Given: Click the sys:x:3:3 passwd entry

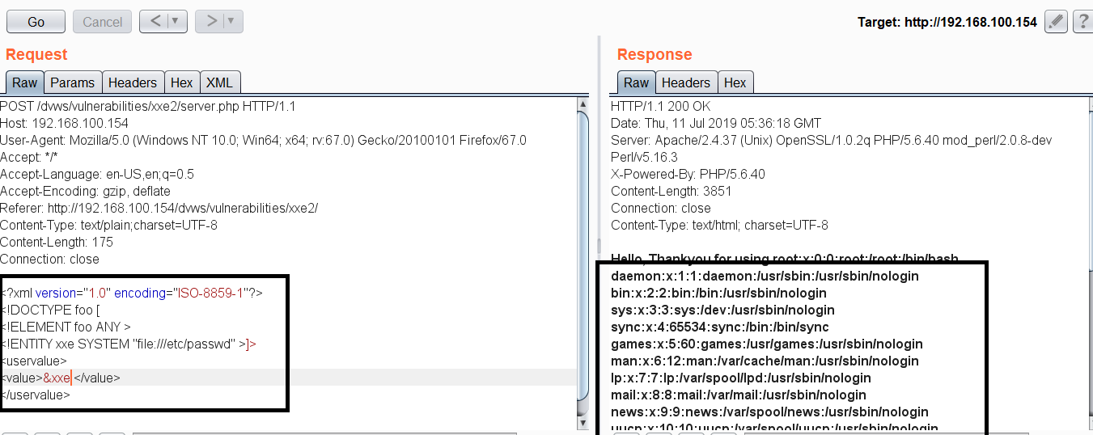Looking at the screenshot, I should [722, 310].
